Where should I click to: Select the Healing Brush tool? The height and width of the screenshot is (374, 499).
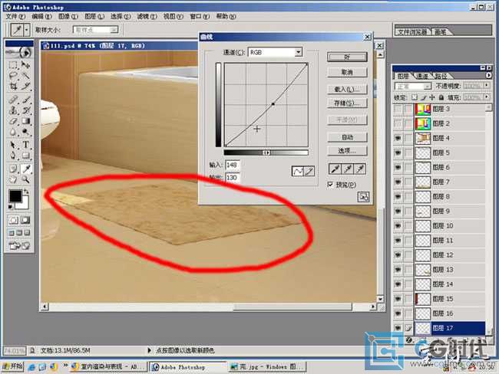pyautogui.click(x=13, y=100)
